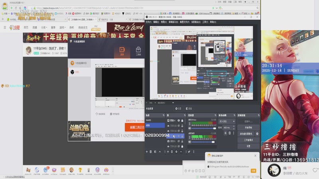
Task: Go to the browser home page icon
Action: click(x=20, y=8)
